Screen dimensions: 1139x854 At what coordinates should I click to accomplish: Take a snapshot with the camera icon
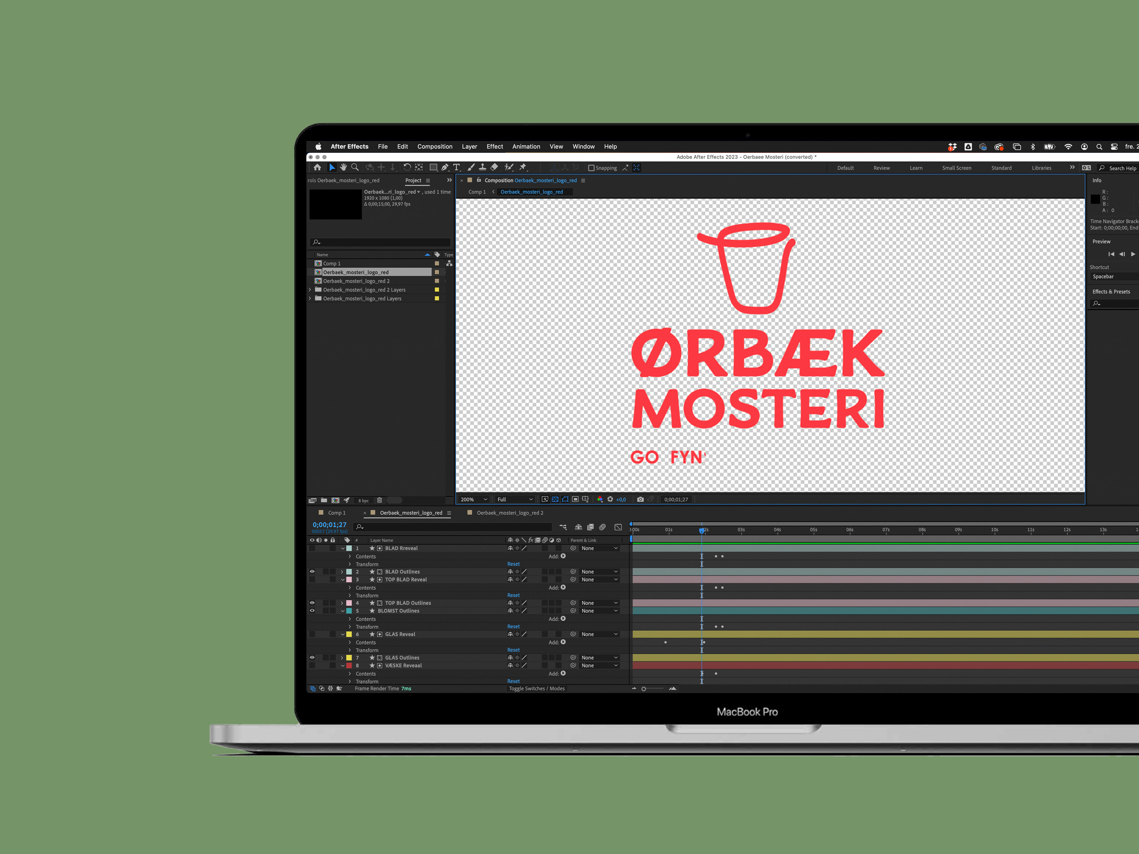[641, 499]
